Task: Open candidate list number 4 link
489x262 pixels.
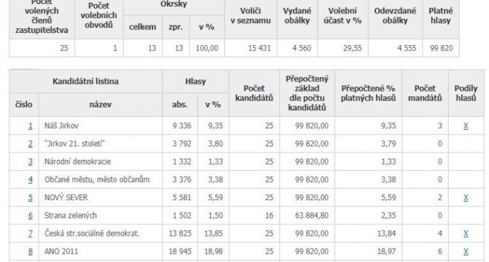Action: tap(30, 179)
